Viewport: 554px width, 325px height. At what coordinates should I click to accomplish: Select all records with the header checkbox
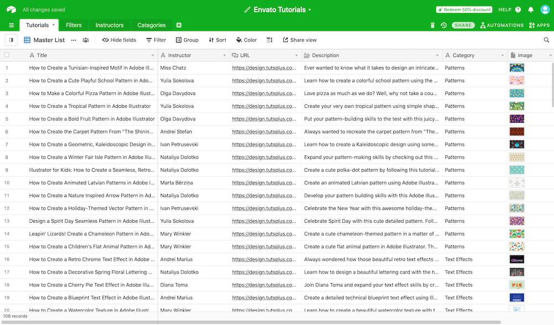(7, 55)
